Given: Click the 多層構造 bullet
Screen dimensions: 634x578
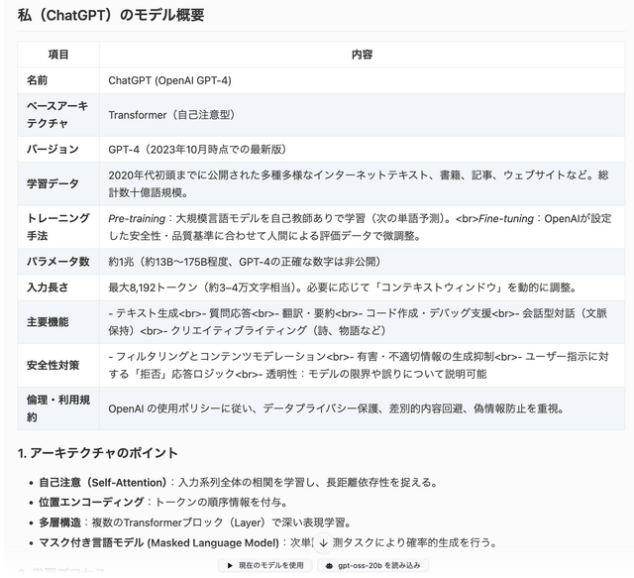Looking at the screenshot, I should (194, 522).
